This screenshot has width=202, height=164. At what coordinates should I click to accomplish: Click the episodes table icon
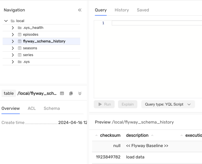tap(20, 34)
